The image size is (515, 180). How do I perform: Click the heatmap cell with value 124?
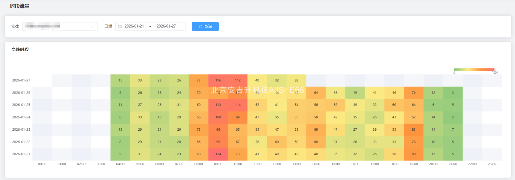(218, 154)
